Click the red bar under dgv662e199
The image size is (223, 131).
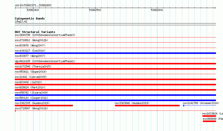[x=115, y=64]
